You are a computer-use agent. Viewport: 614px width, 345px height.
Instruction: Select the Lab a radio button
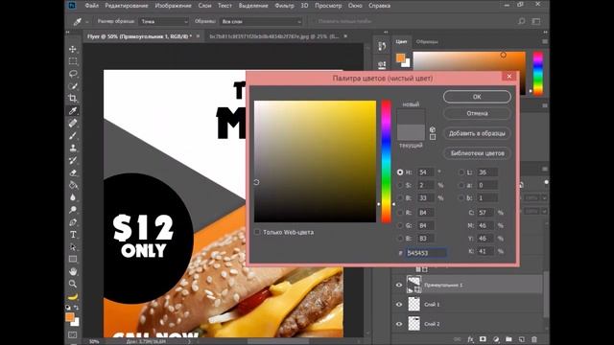461,185
